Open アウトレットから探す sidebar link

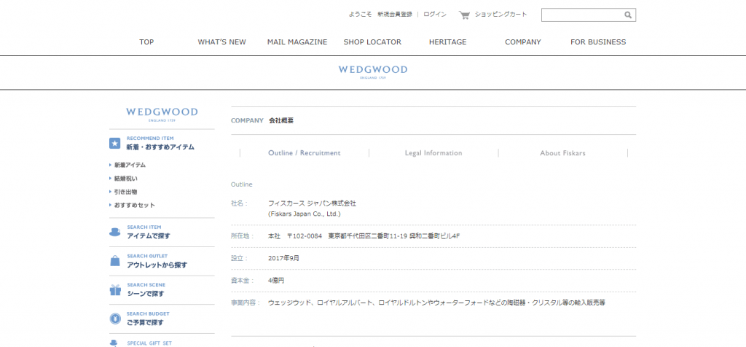pos(157,265)
